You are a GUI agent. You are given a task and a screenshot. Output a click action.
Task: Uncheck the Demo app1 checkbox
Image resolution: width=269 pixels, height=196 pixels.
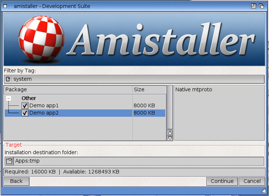(25, 105)
